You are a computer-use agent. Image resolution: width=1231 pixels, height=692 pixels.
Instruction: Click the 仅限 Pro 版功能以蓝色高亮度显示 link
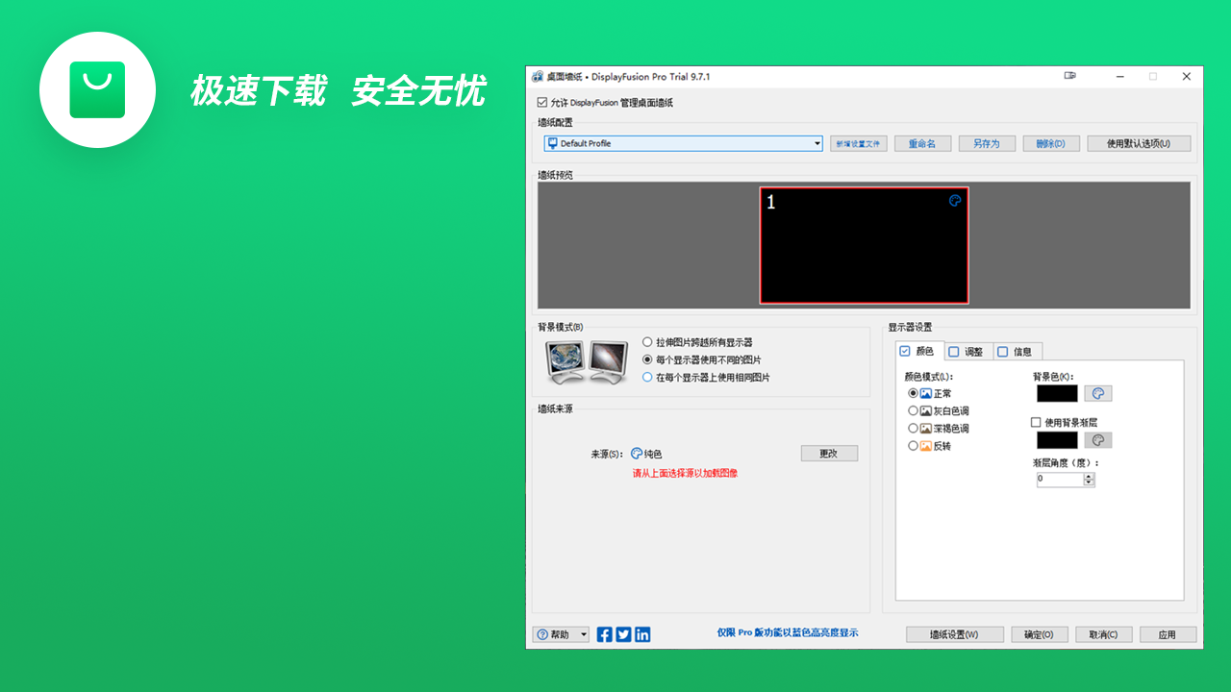pos(788,632)
